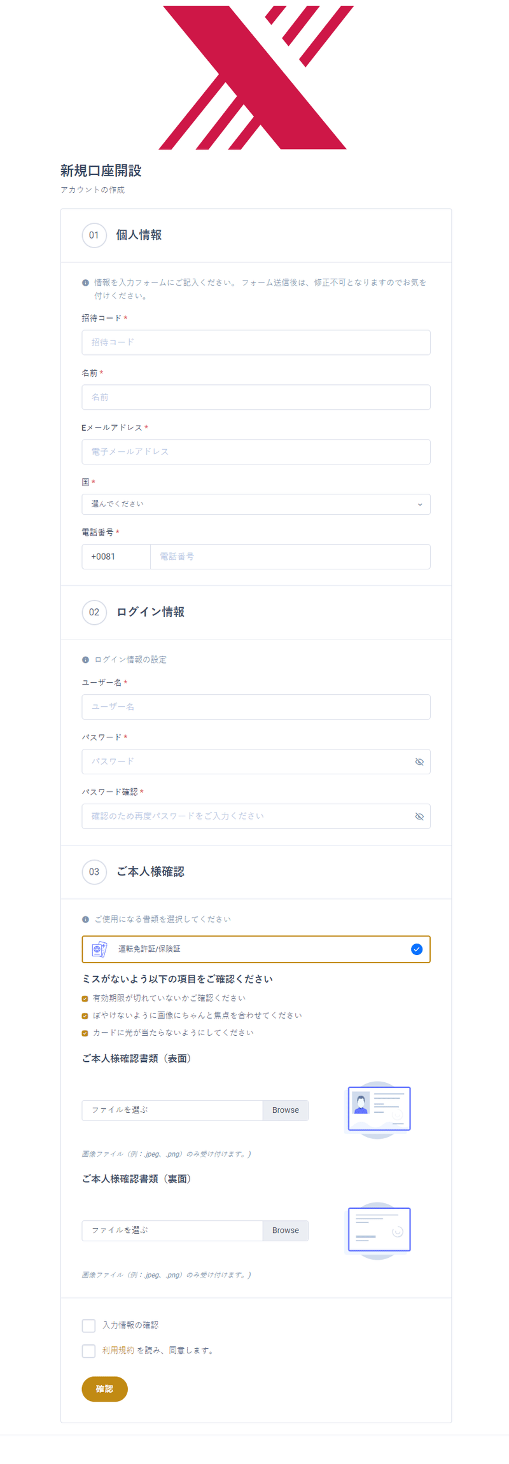Viewport: 509px width, 1464px height.
Task: Click the front ID card illustration
Action: pos(379,1108)
